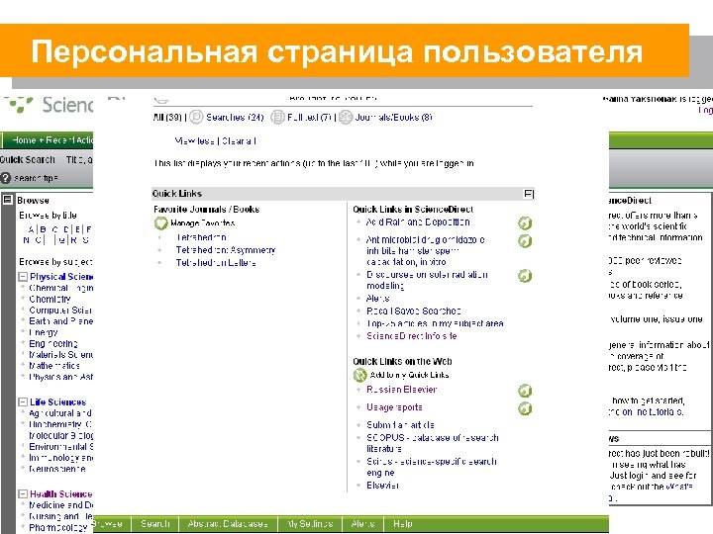713x534 pixels.
Task: Click the Journals/Books icon
Action: [x=346, y=117]
